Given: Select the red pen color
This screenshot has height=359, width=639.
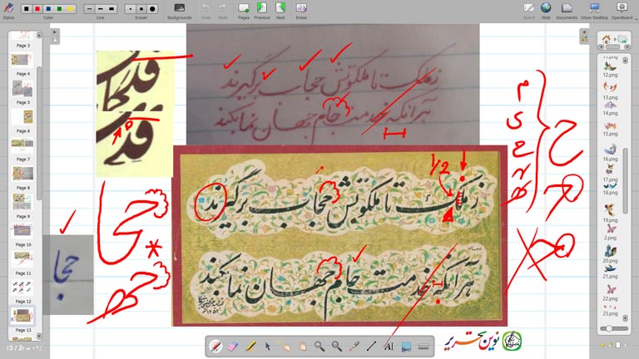Looking at the screenshot, I should (x=37, y=8).
